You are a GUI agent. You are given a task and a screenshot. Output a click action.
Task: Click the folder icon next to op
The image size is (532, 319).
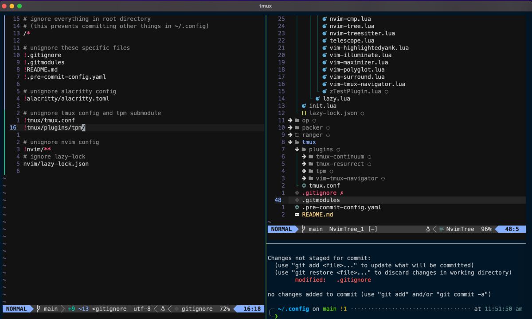point(297,120)
